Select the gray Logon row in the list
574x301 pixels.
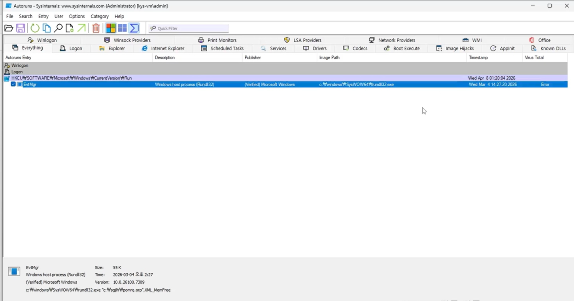(x=285, y=72)
